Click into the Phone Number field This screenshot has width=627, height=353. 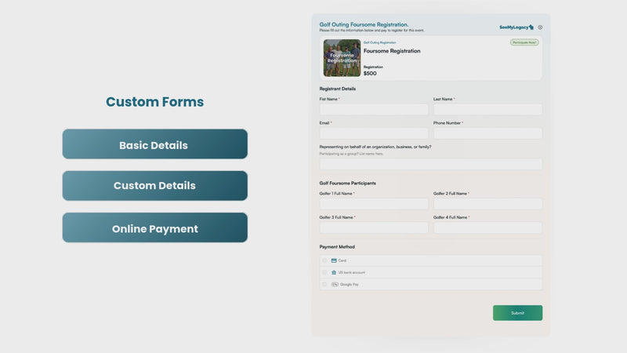pos(487,133)
